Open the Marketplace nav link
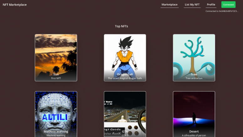Screen dimensions: 243x137 click(x=169, y=5)
